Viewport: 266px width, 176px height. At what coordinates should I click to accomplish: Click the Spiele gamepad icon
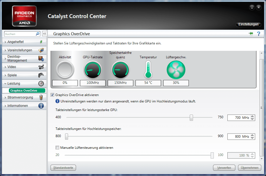41,75
